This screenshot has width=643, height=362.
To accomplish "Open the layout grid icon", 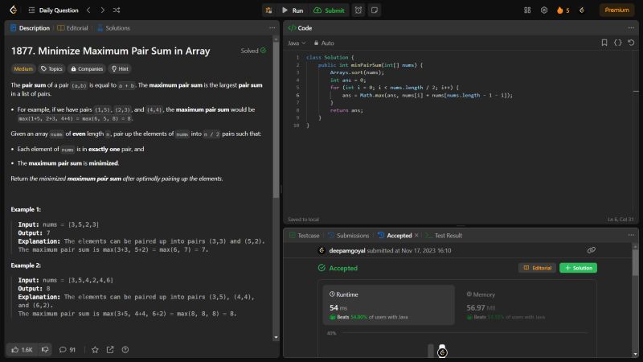I will (527, 10).
